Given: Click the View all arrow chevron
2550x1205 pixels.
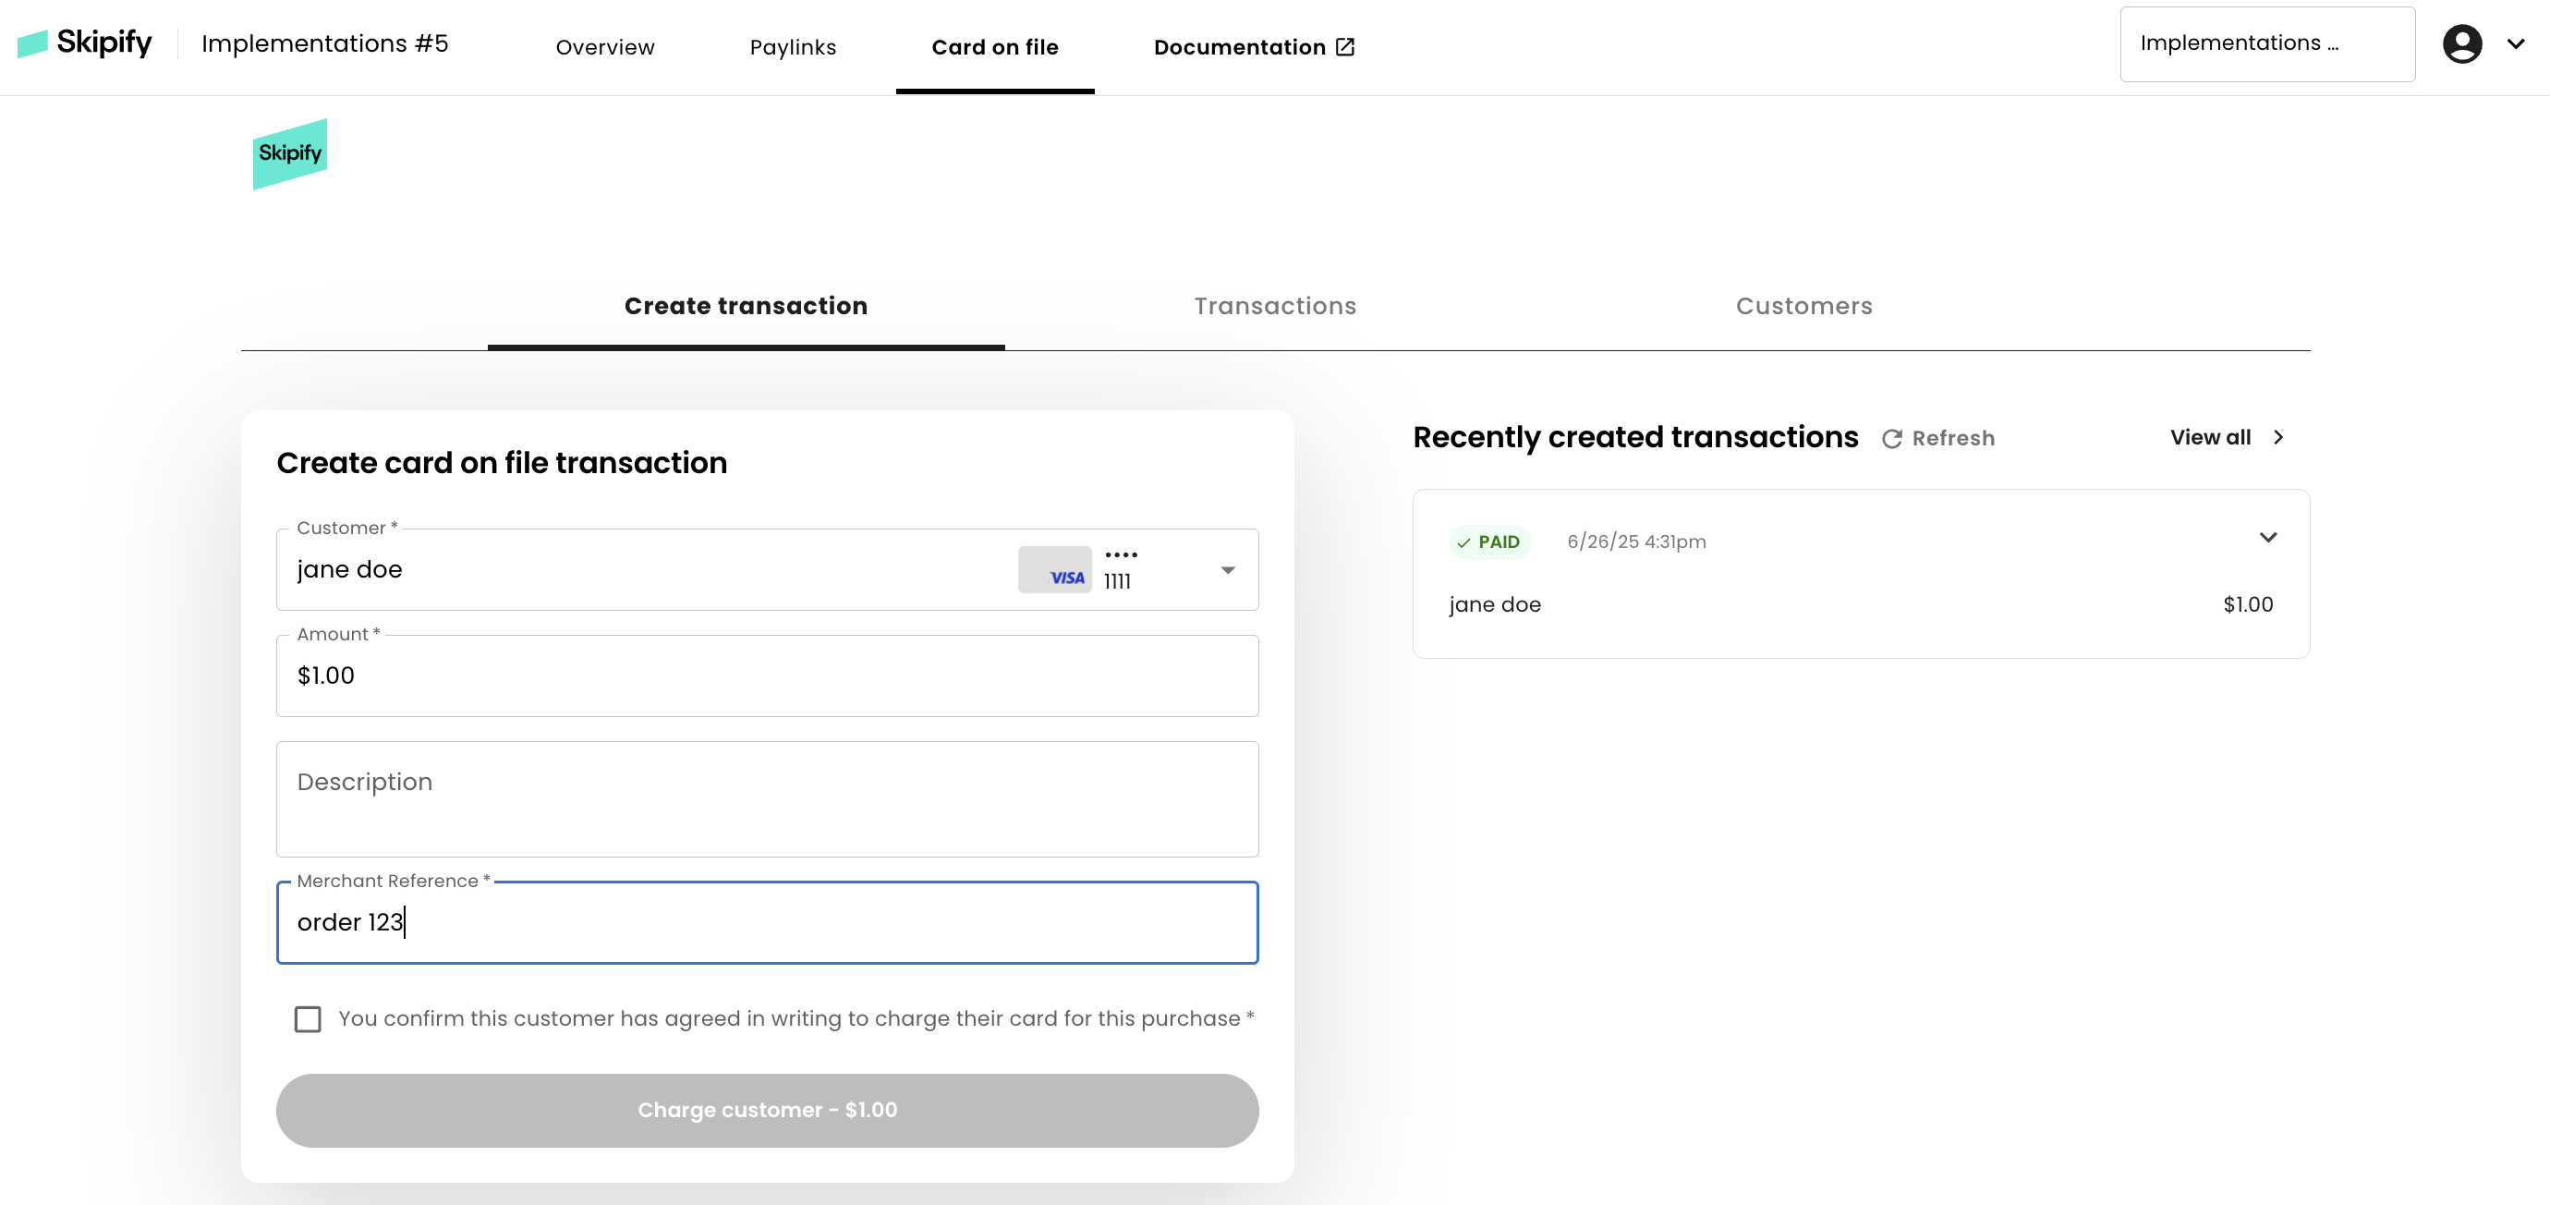Looking at the screenshot, I should tap(2277, 438).
